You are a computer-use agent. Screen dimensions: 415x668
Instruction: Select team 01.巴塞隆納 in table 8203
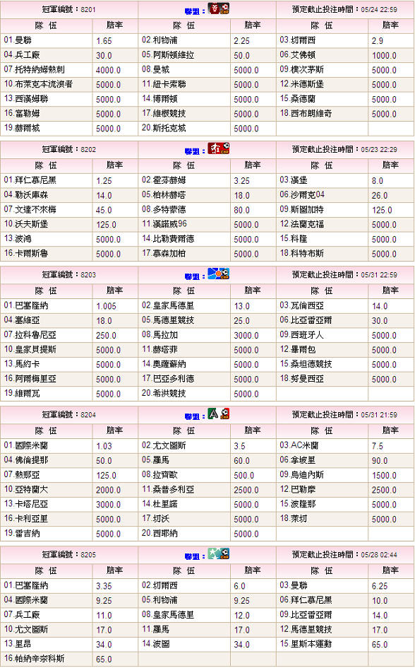click(26, 305)
